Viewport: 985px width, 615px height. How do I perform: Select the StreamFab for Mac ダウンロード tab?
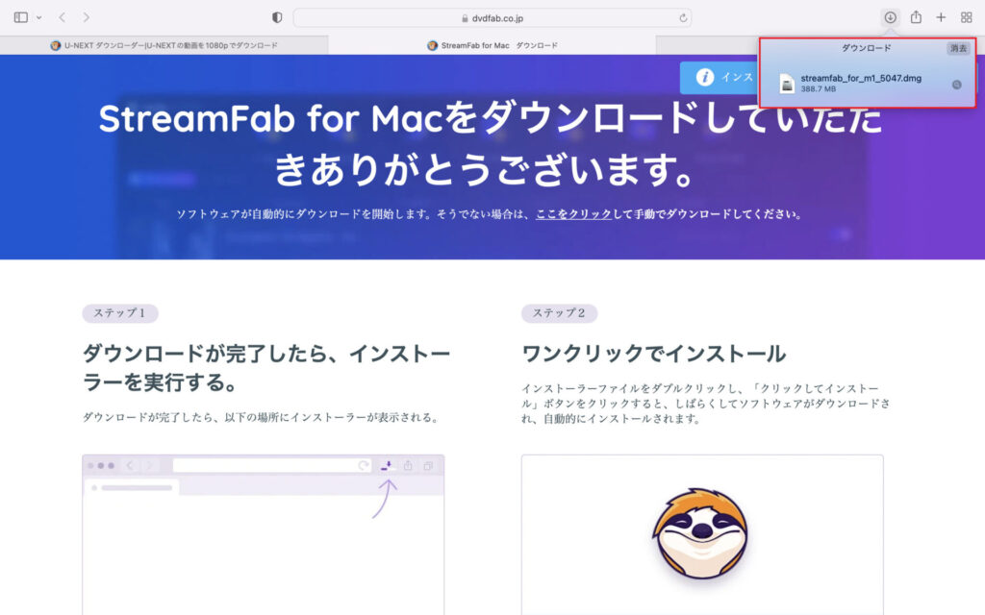pyautogui.click(x=492, y=45)
